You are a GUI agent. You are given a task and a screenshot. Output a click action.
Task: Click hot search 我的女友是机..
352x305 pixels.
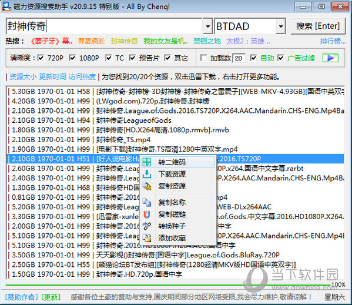166,41
